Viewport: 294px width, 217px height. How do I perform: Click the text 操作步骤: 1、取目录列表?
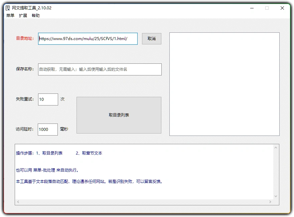tap(39, 153)
